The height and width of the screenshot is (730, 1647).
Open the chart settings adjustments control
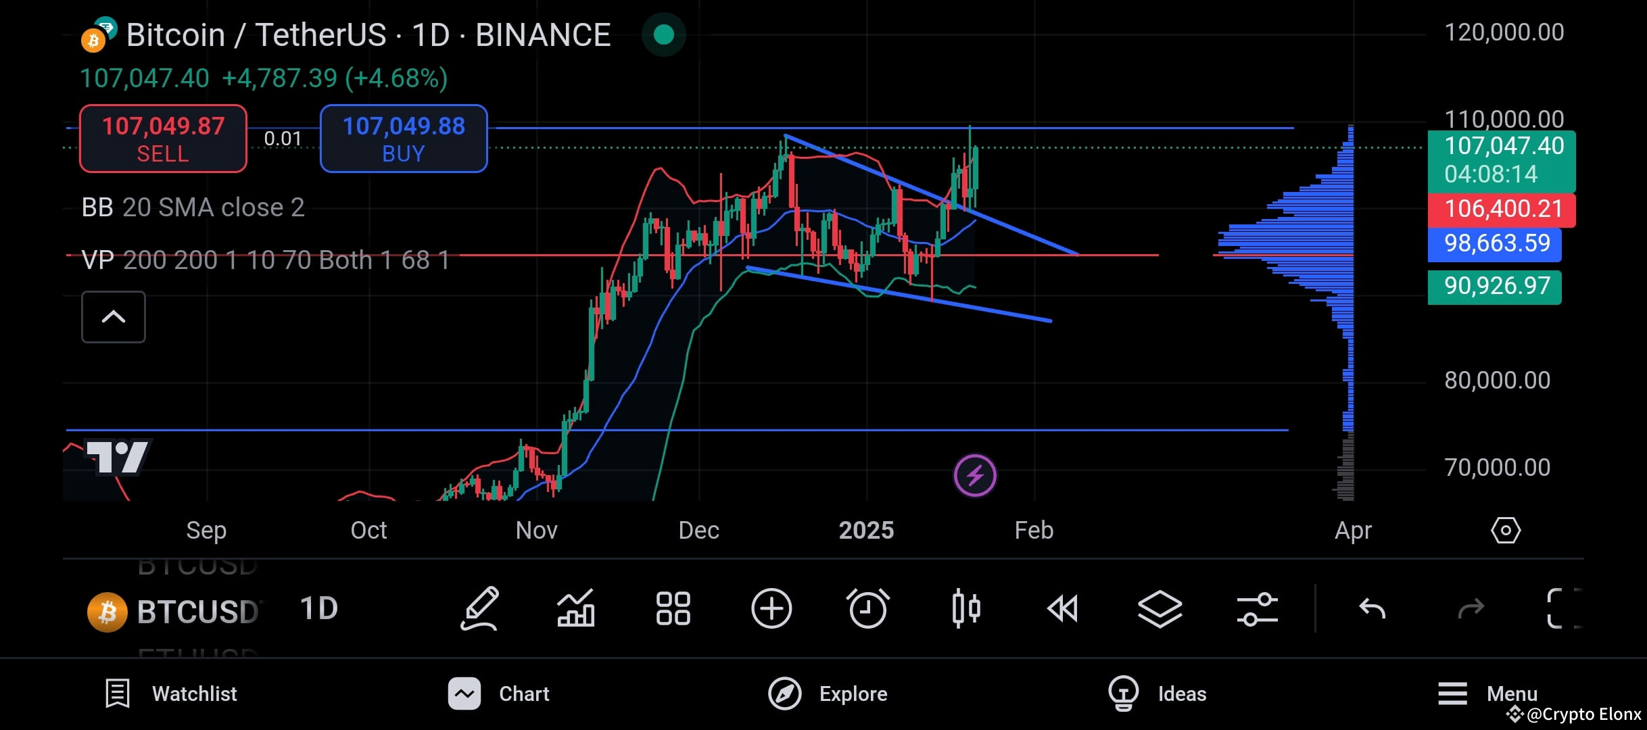pyautogui.click(x=1256, y=608)
